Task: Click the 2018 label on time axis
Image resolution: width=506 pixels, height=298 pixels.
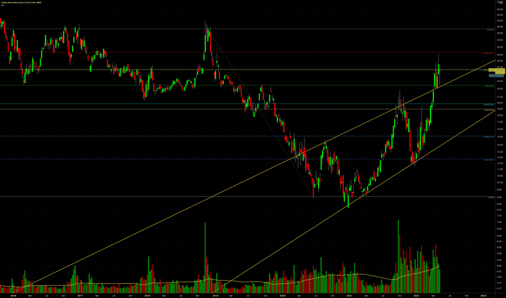Action: pyautogui.click(x=147, y=295)
